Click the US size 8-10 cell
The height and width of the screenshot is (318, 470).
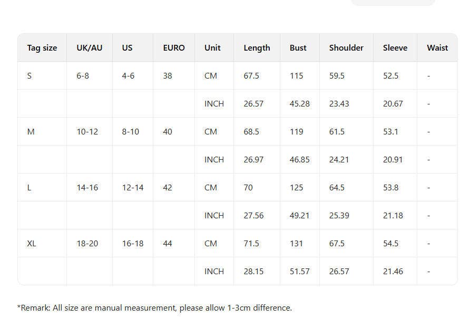[x=131, y=132]
